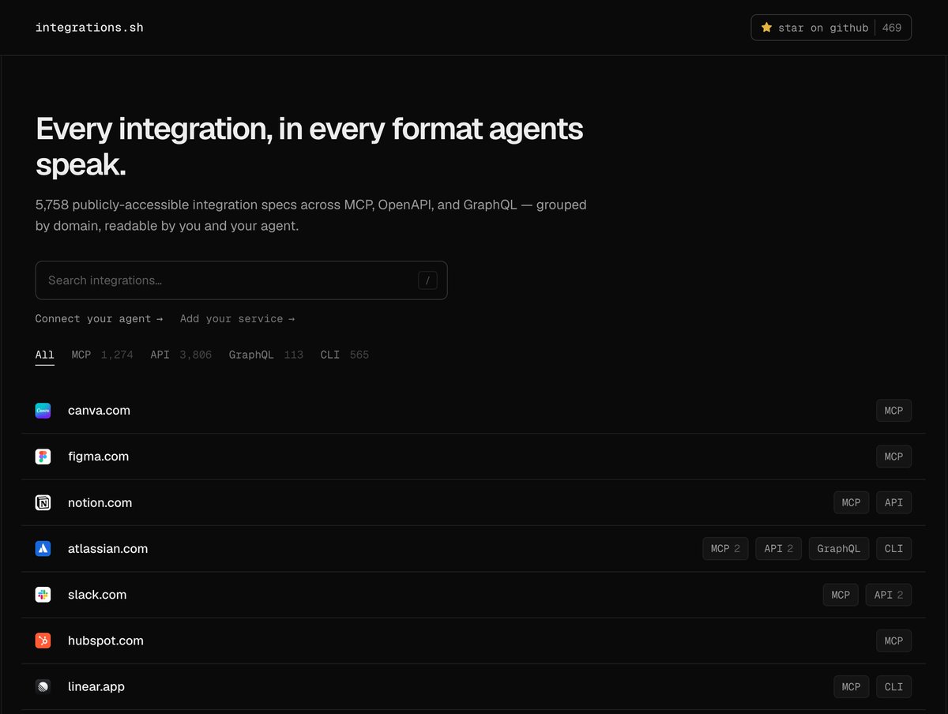Select the All filter tab
Screen dimensions: 948x714
(45, 355)
